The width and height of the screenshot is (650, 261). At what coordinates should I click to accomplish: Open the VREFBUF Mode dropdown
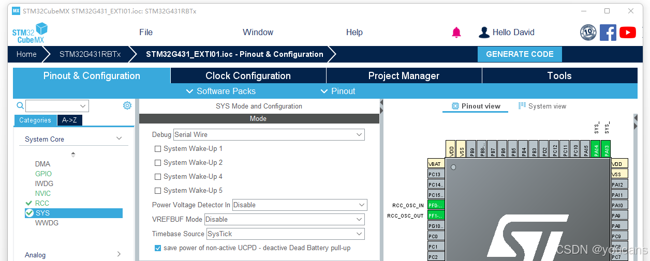tap(285, 219)
